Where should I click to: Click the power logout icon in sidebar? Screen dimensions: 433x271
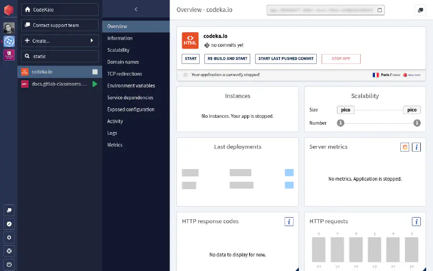pyautogui.click(x=9, y=264)
